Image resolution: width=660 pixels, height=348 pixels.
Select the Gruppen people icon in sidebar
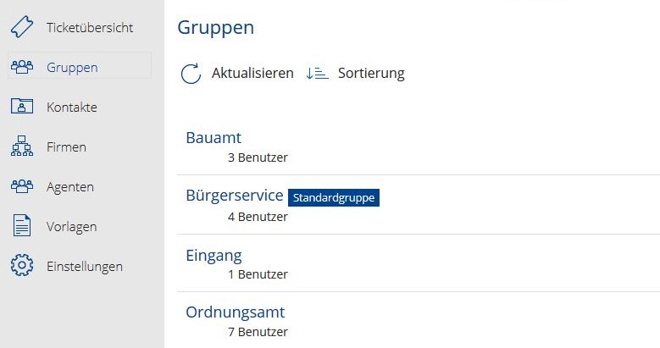[x=22, y=67]
